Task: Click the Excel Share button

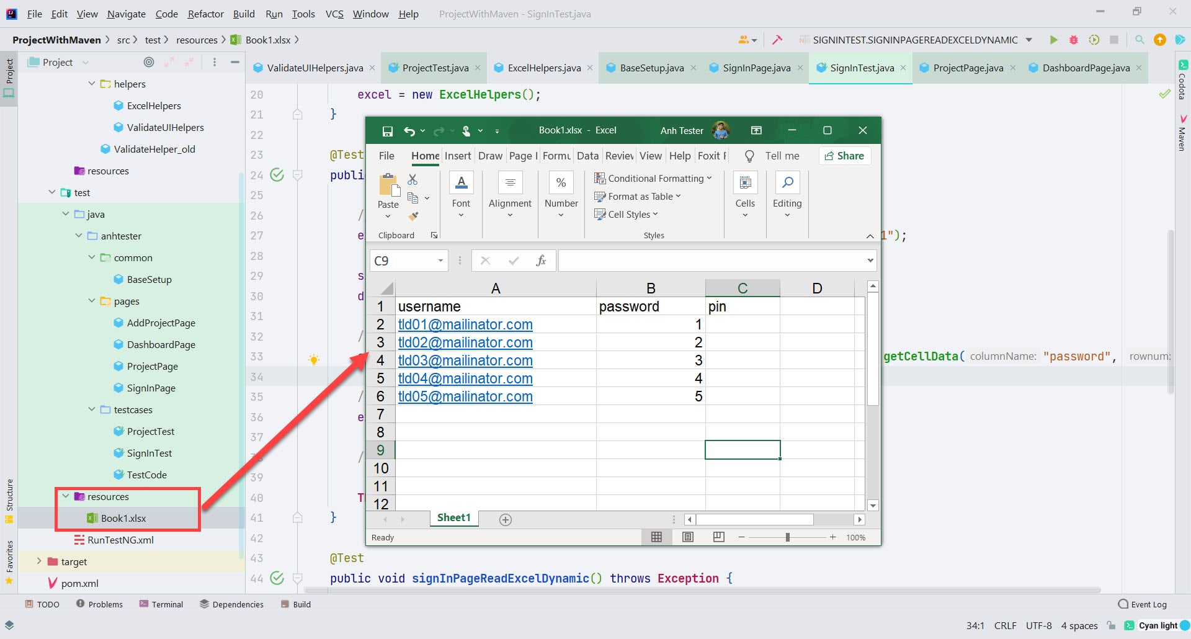Action: click(844, 156)
